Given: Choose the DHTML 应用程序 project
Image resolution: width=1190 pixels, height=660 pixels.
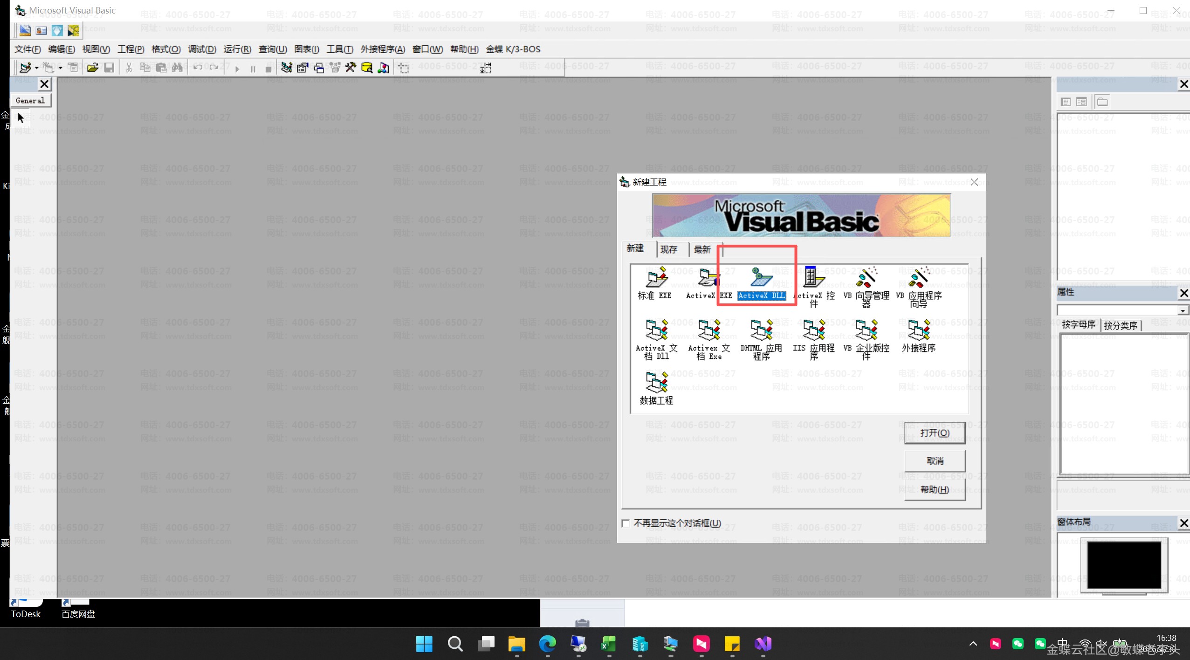Looking at the screenshot, I should coord(761,339).
